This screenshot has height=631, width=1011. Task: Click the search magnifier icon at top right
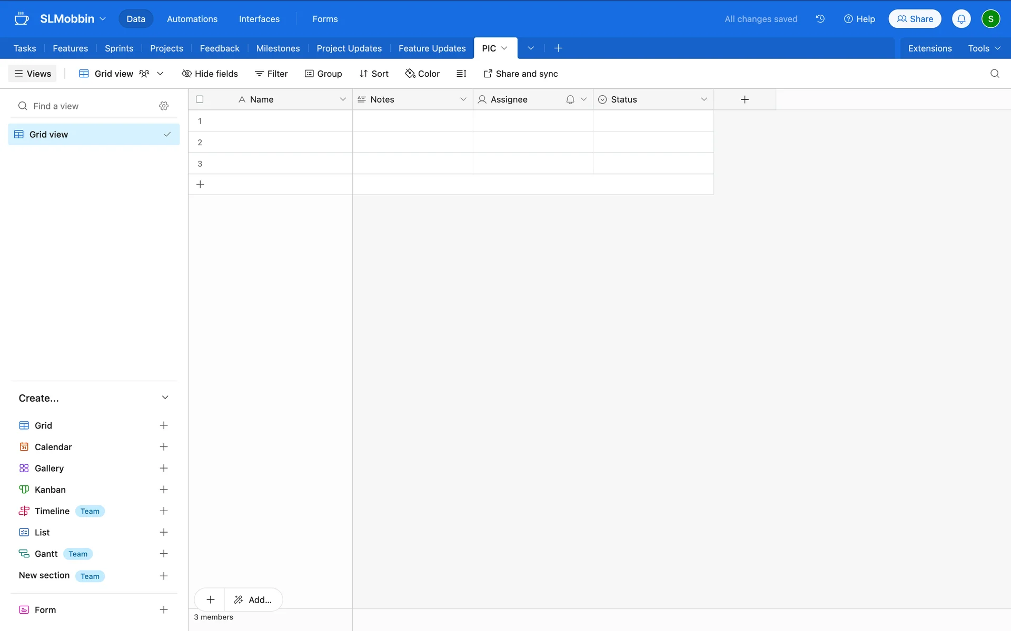coord(994,74)
